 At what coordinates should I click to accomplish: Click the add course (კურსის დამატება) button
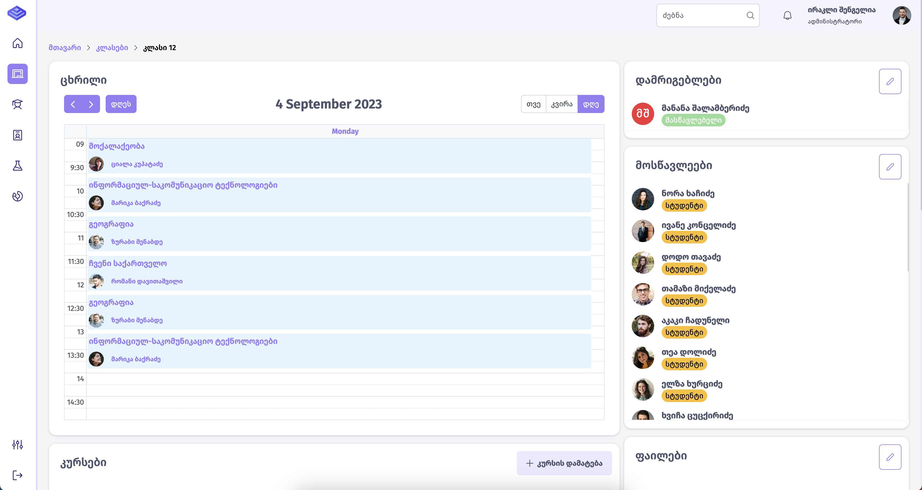[564, 463]
